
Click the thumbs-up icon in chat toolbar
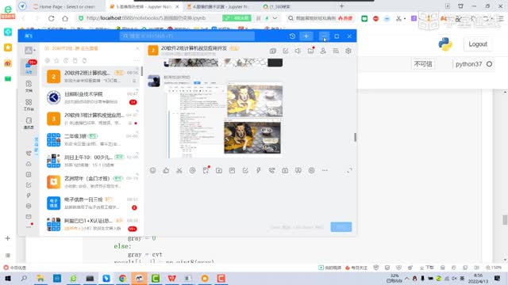coord(166,170)
